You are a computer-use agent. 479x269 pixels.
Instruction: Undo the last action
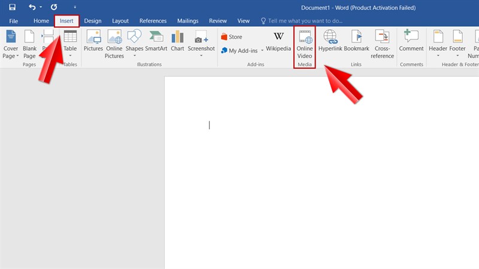point(32,7)
